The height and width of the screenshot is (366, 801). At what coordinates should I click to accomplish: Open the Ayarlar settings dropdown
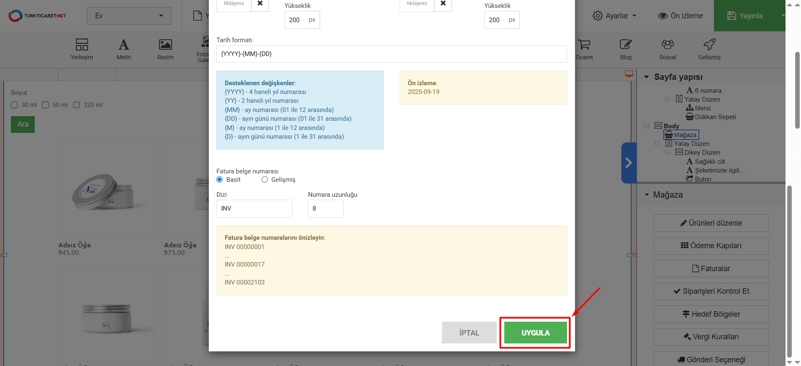[x=614, y=16]
